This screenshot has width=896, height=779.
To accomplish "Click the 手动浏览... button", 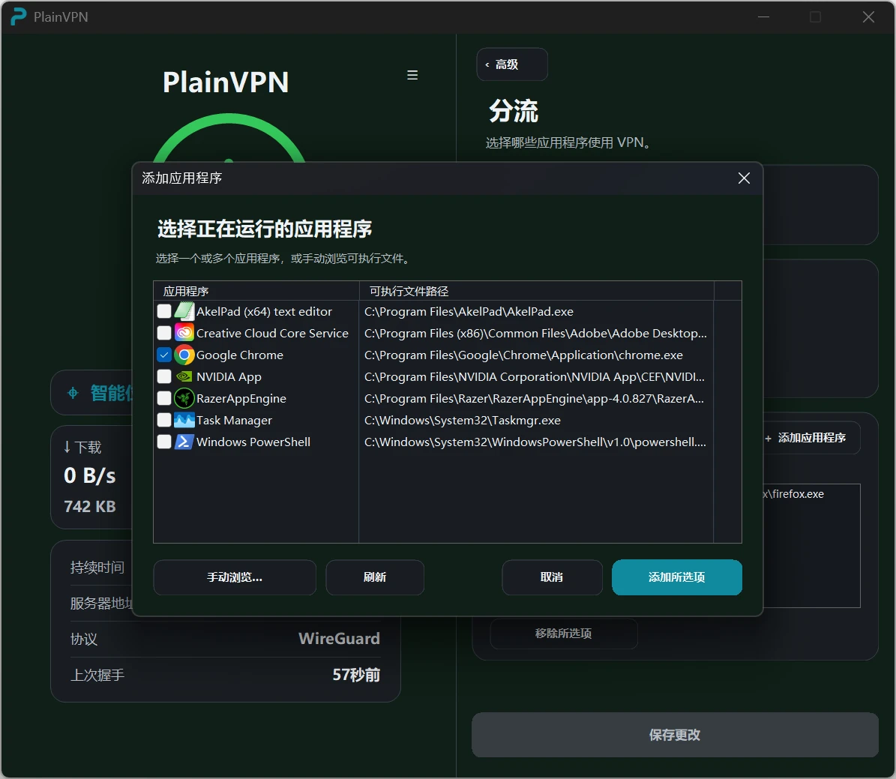I will pyautogui.click(x=234, y=577).
